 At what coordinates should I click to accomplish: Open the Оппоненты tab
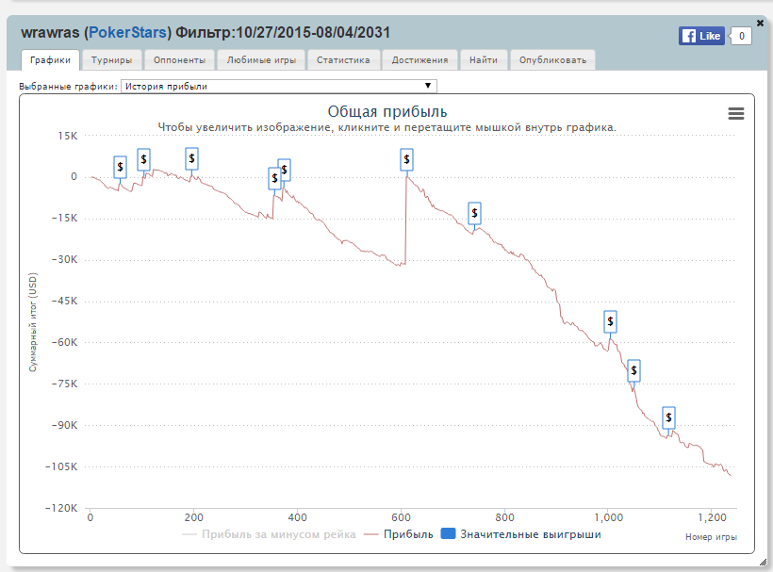179,60
